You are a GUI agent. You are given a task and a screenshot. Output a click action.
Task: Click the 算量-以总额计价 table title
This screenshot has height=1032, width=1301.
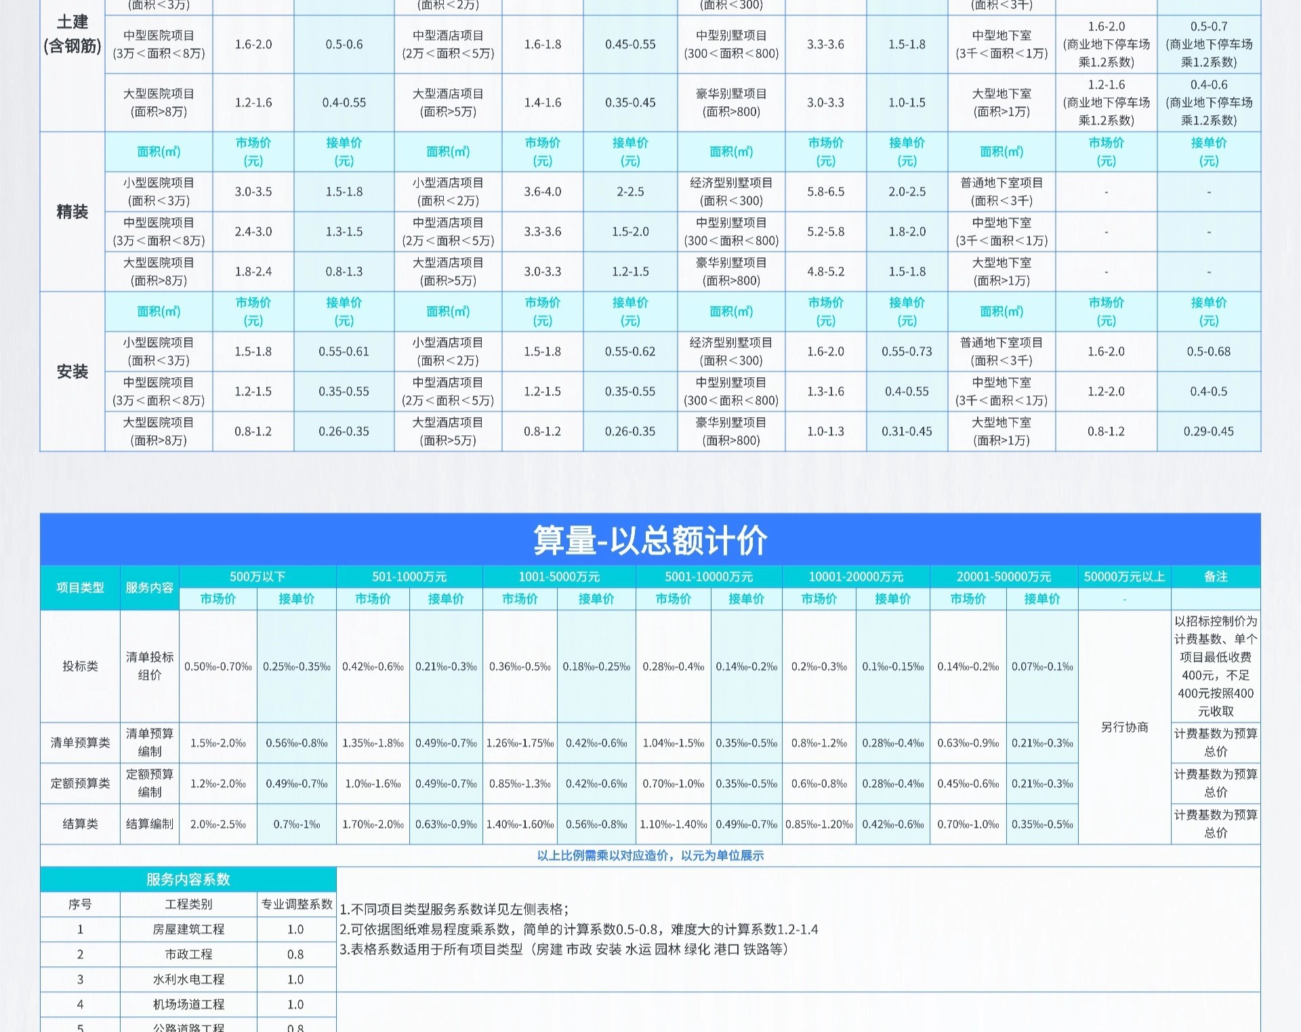click(650, 540)
